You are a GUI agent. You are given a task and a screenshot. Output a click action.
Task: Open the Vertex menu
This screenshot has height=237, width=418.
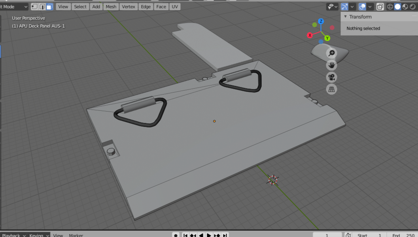click(129, 7)
